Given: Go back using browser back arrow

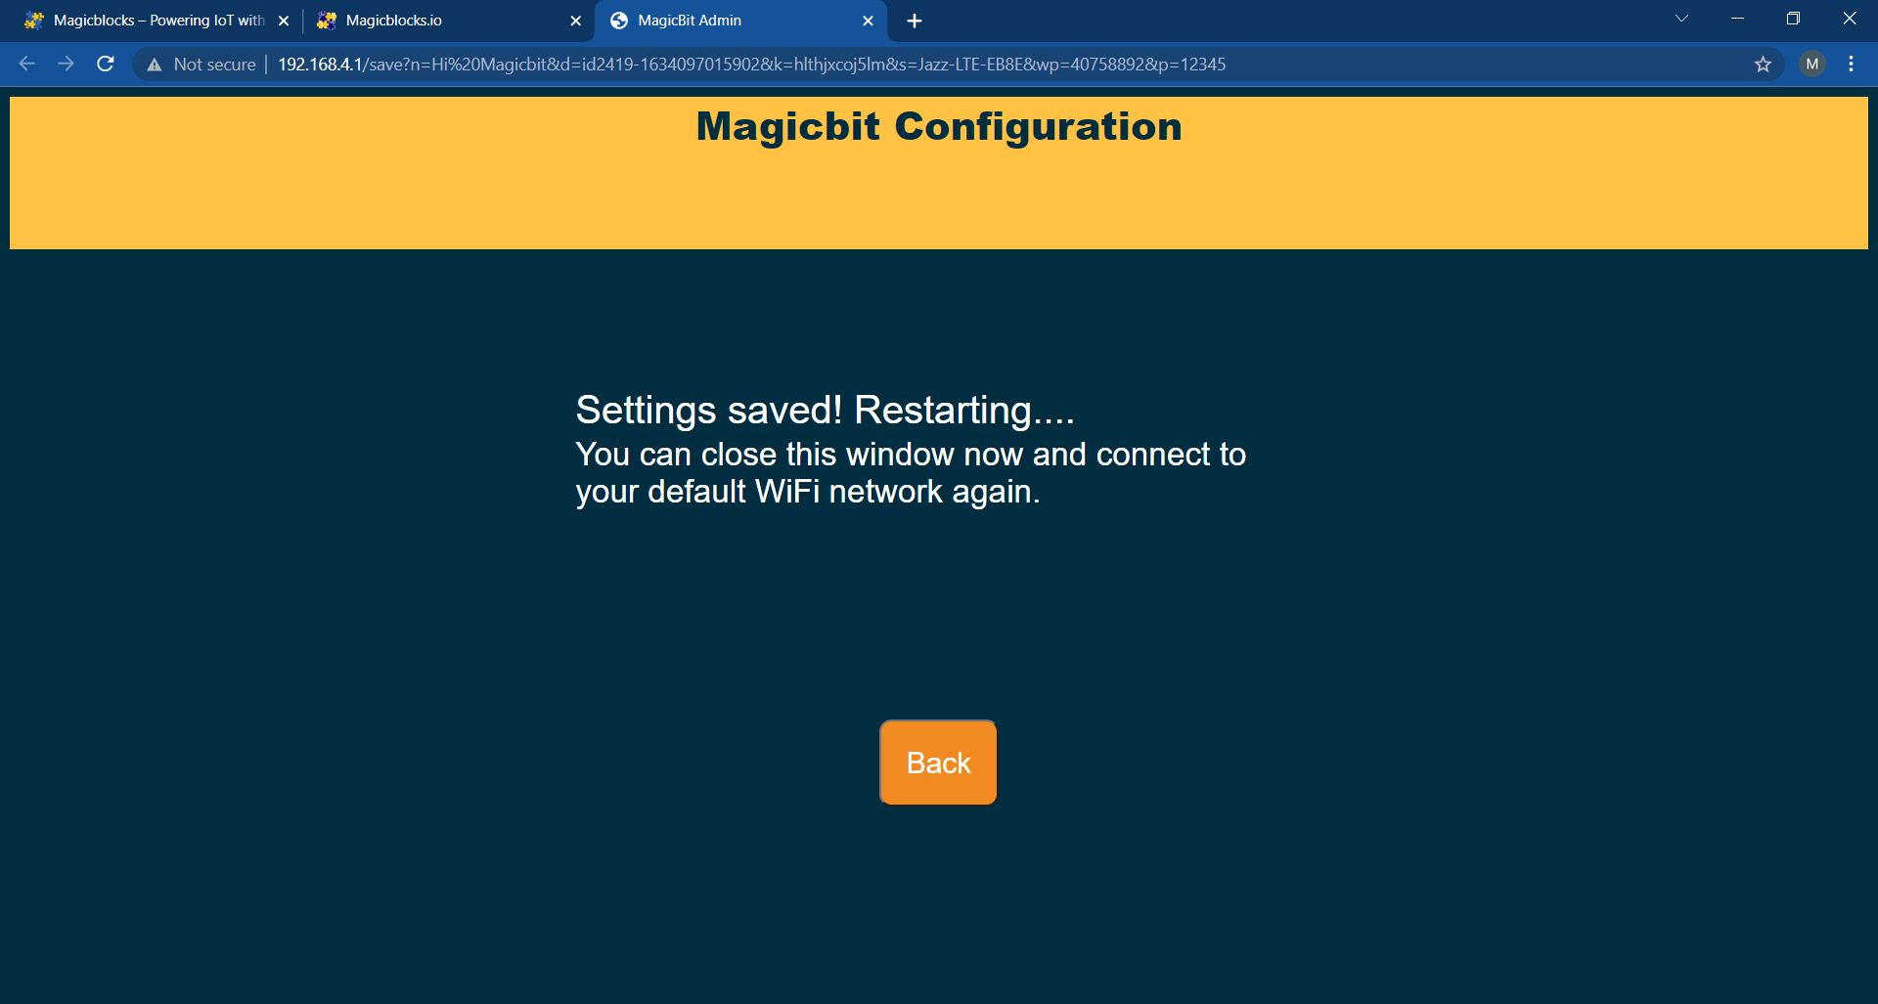Looking at the screenshot, I should tap(26, 65).
